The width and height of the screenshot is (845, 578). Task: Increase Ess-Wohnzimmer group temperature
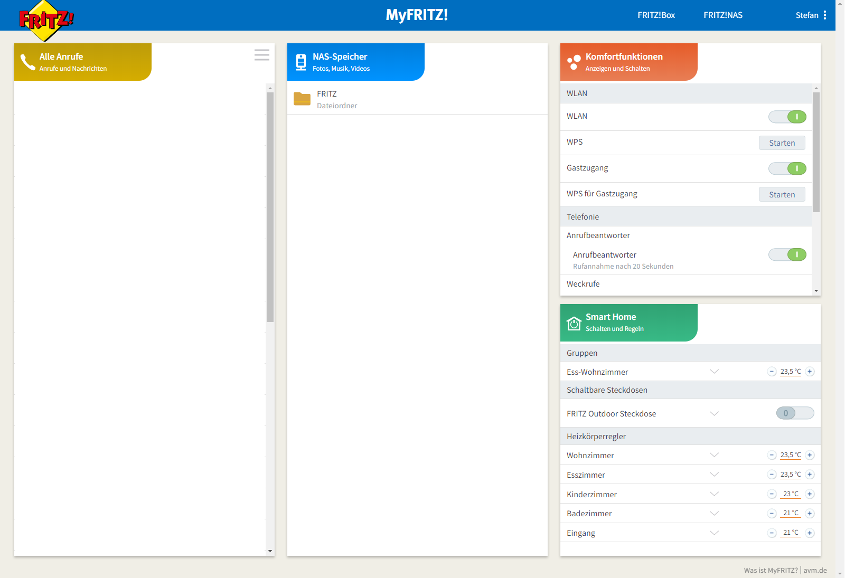tap(810, 372)
